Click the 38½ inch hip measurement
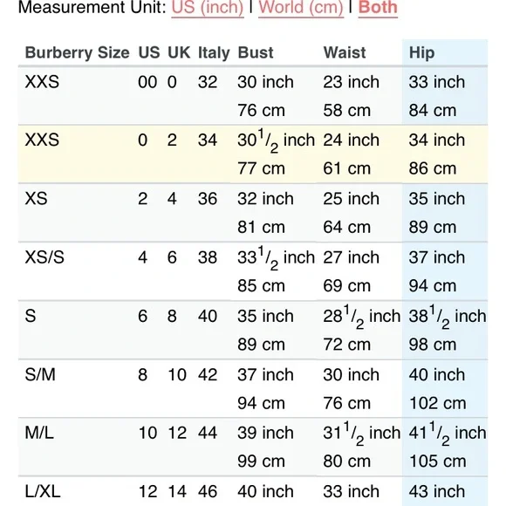 pyautogui.click(x=448, y=317)
